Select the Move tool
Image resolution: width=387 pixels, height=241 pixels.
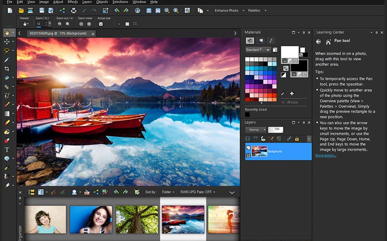click(x=7, y=41)
